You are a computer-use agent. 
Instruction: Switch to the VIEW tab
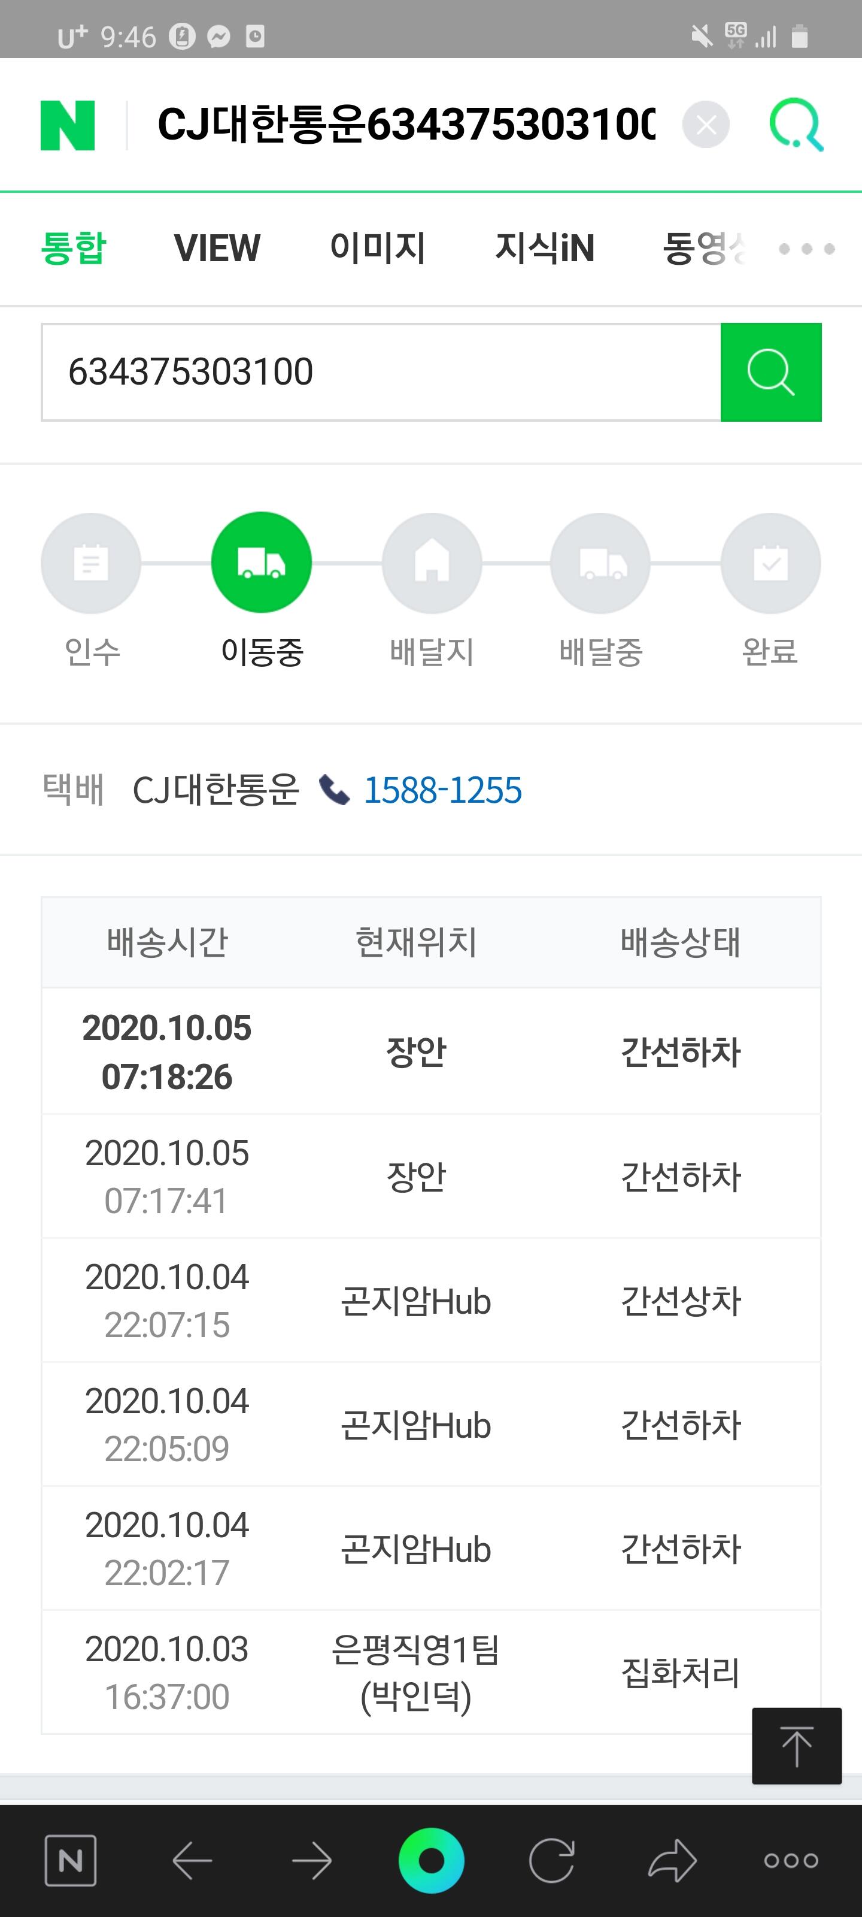pyautogui.click(x=217, y=248)
